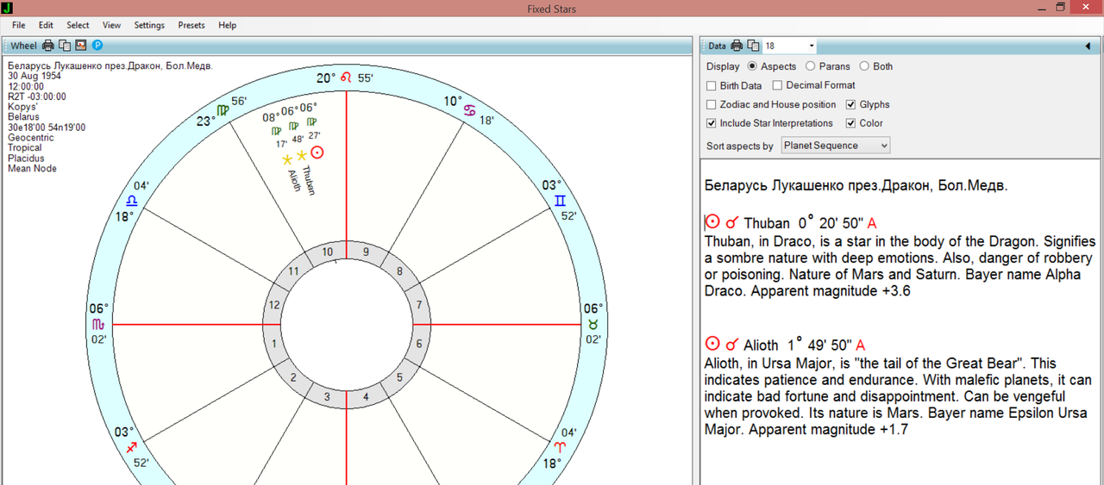This screenshot has width=1104, height=485.
Task: Click the app icon in title bar
Action: point(7,8)
